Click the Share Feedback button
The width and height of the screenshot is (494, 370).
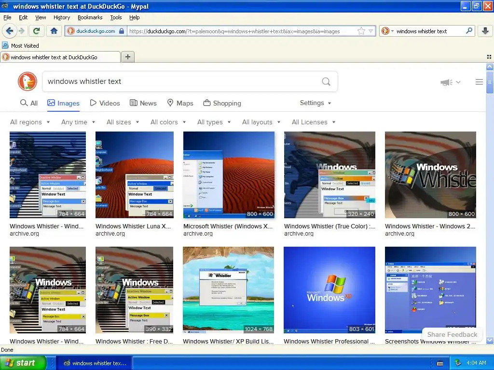tap(452, 334)
